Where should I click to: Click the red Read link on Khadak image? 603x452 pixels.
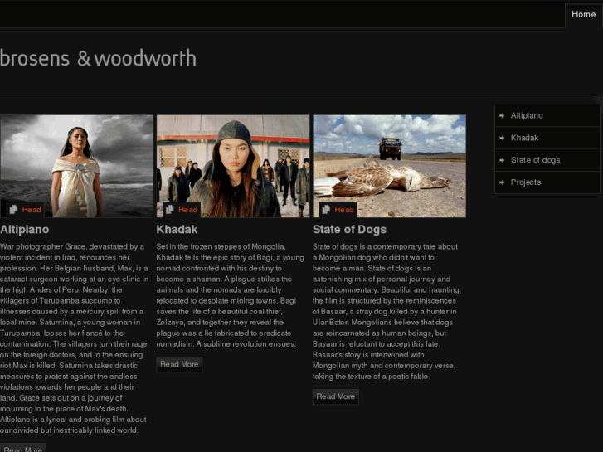[187, 210]
